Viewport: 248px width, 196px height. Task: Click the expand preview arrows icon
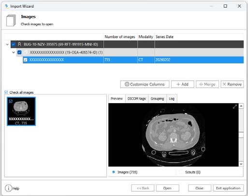[235, 106]
